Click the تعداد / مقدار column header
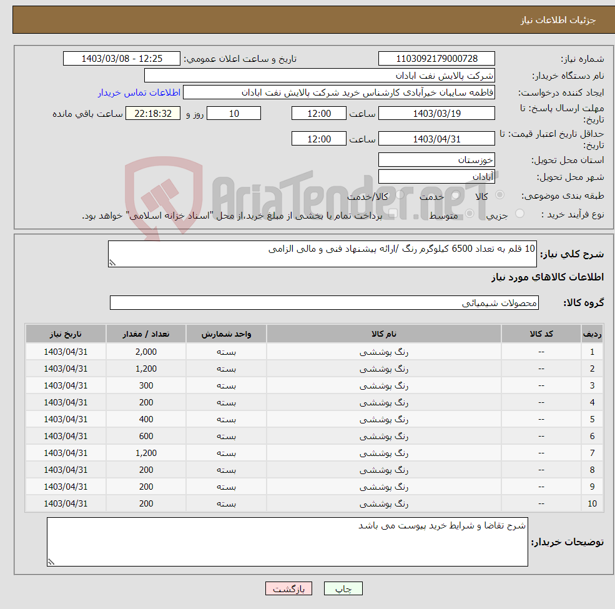615x609 pixels. point(146,334)
